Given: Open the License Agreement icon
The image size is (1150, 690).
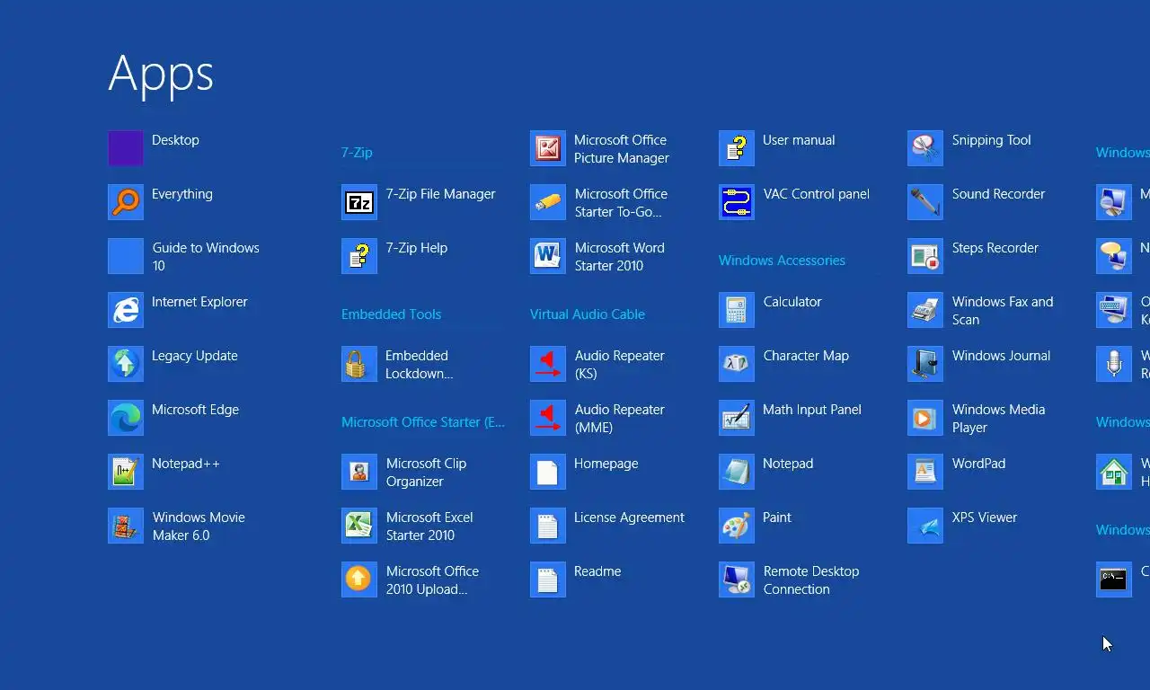Looking at the screenshot, I should [548, 526].
